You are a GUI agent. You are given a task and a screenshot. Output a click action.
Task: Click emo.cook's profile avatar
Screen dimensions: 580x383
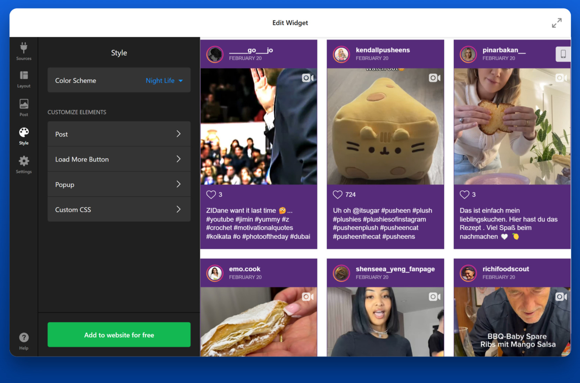tap(214, 273)
